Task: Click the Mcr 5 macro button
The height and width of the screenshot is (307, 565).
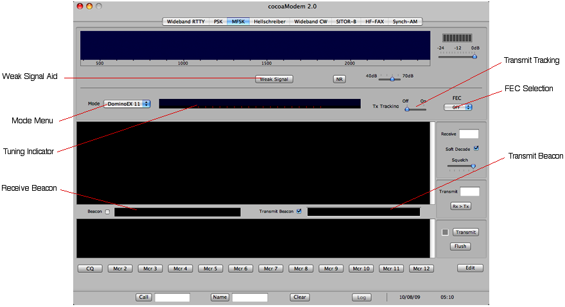Action: tap(211, 269)
